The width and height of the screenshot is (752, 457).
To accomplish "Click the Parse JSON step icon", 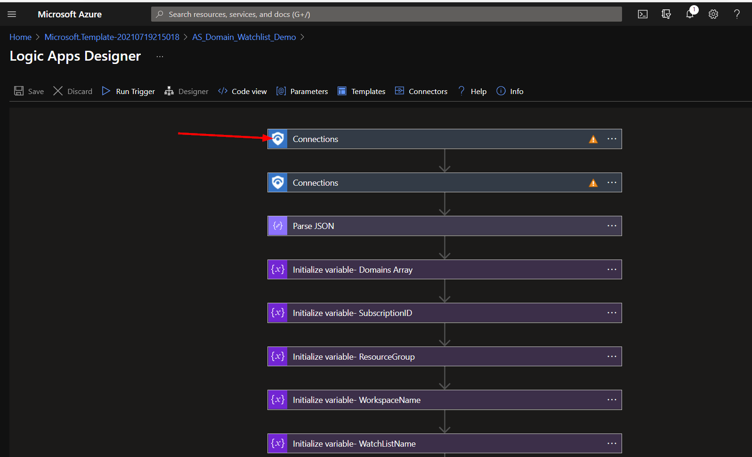I will [x=278, y=226].
